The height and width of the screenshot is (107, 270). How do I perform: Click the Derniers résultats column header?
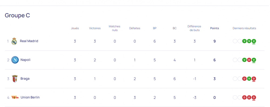[x=244, y=28]
